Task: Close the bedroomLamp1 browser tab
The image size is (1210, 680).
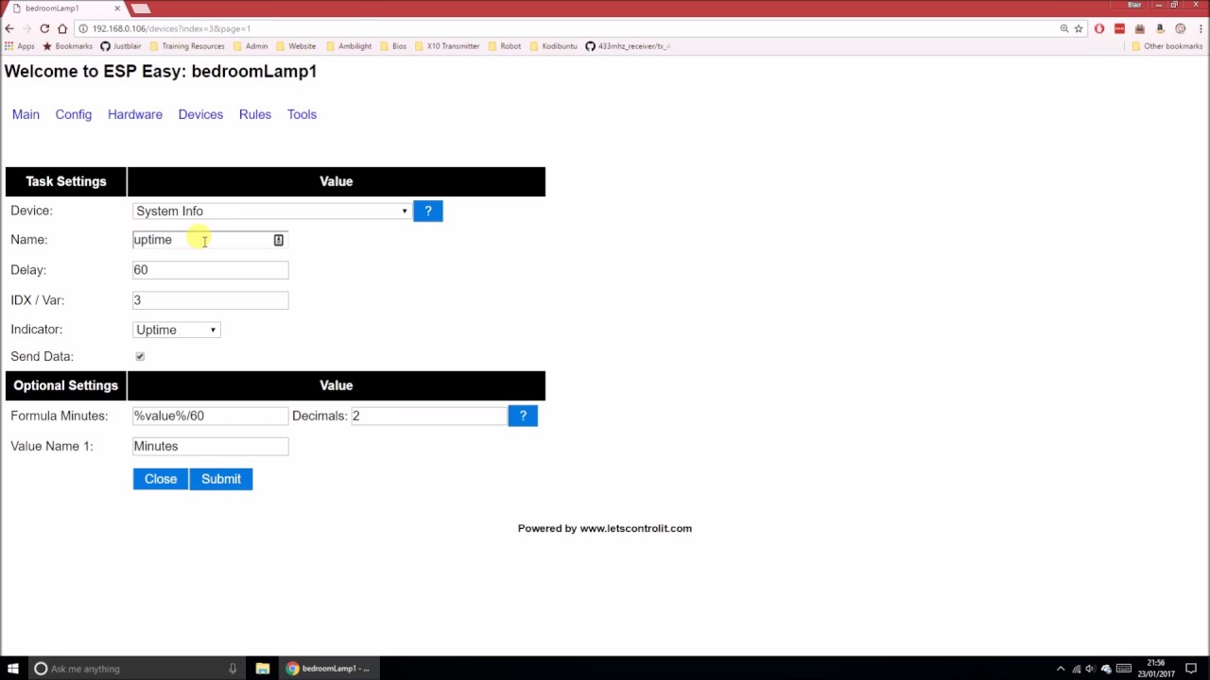Action: click(x=117, y=8)
